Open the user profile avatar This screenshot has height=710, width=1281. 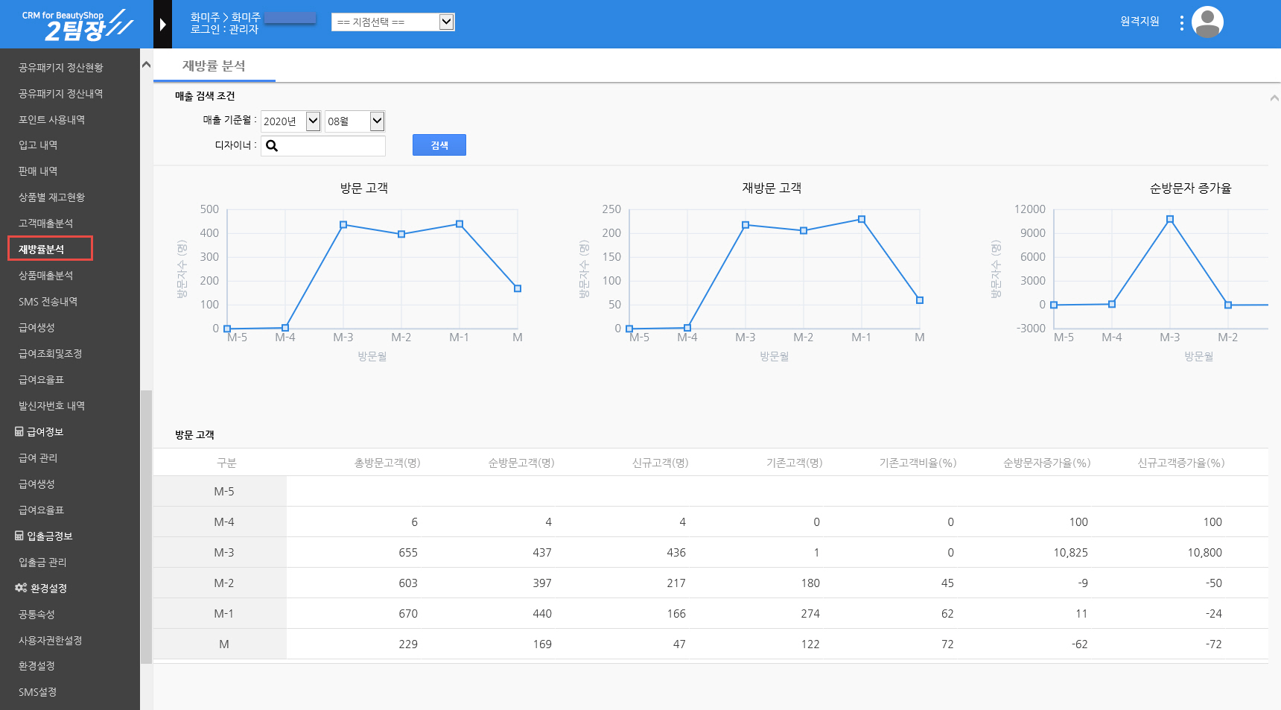click(1207, 22)
